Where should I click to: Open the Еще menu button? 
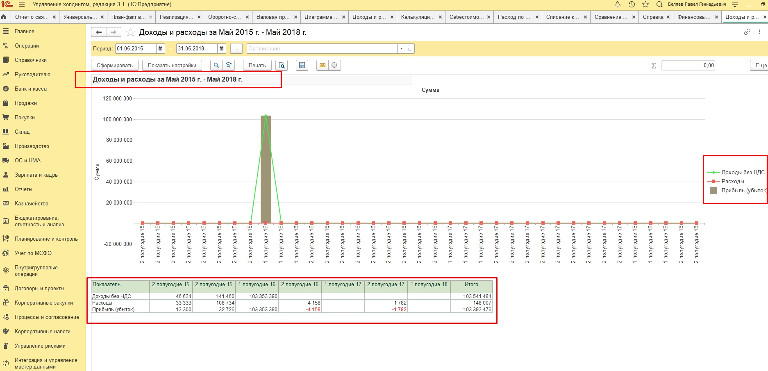tap(760, 65)
